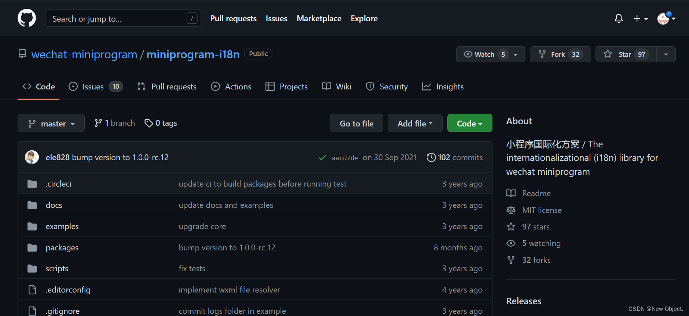View the 0 tags list

(x=161, y=123)
